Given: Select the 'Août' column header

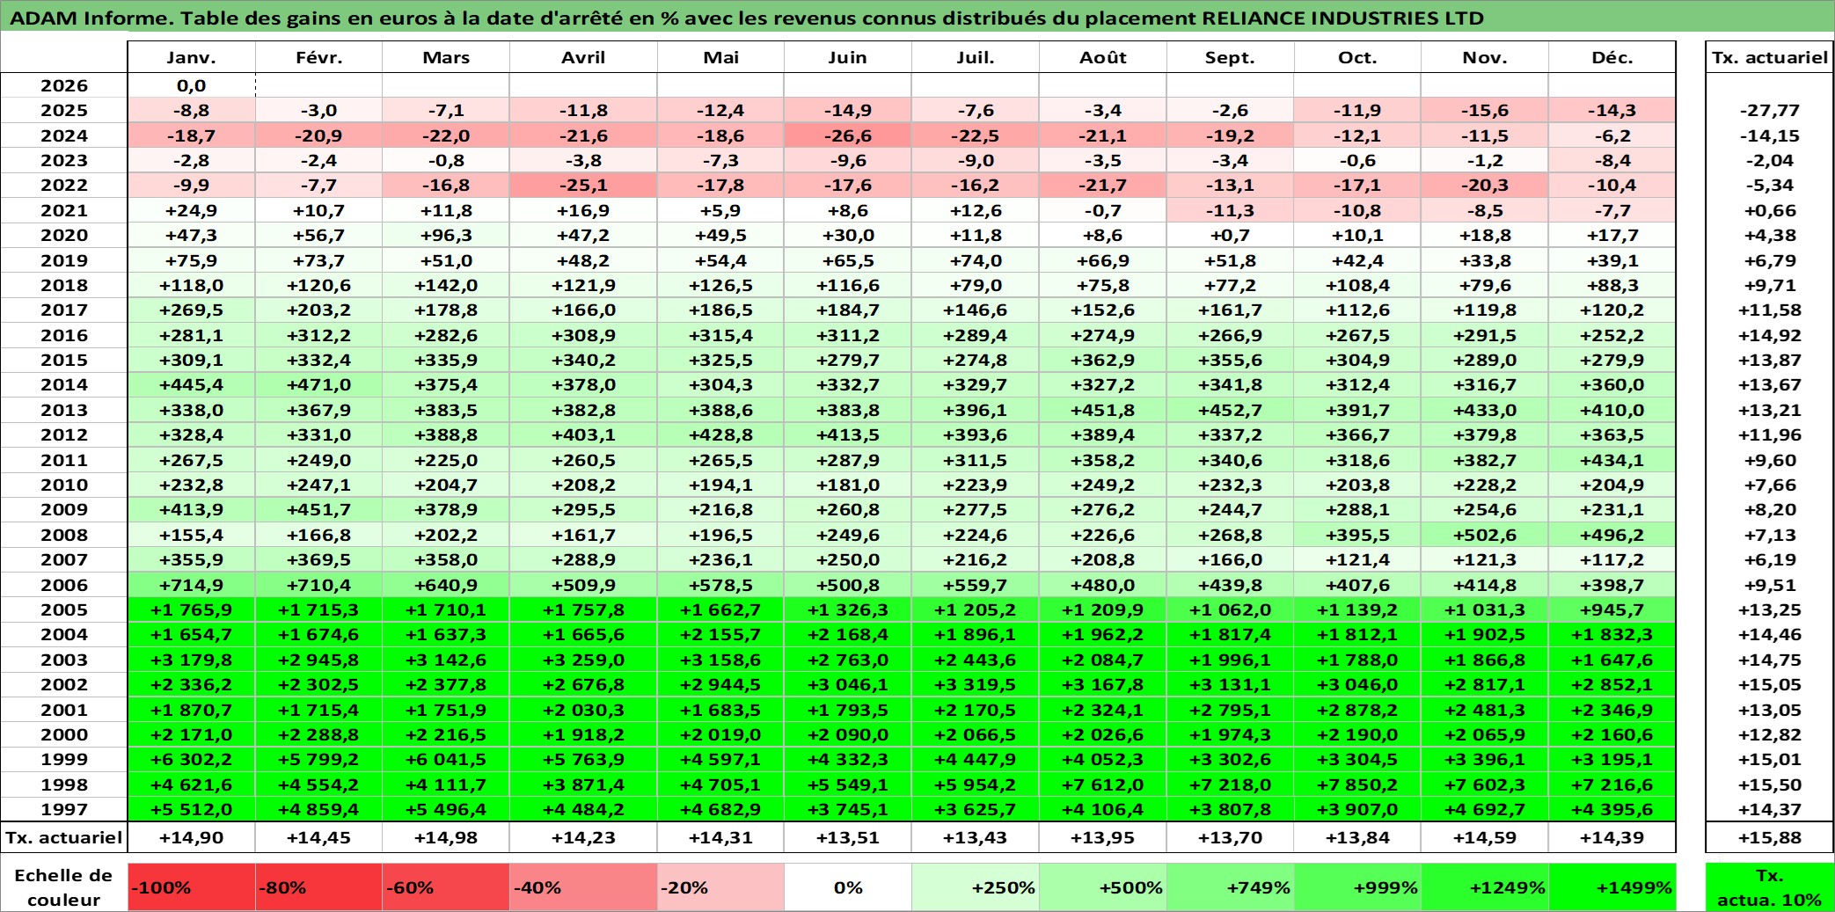Looking at the screenshot, I should (x=1103, y=57).
